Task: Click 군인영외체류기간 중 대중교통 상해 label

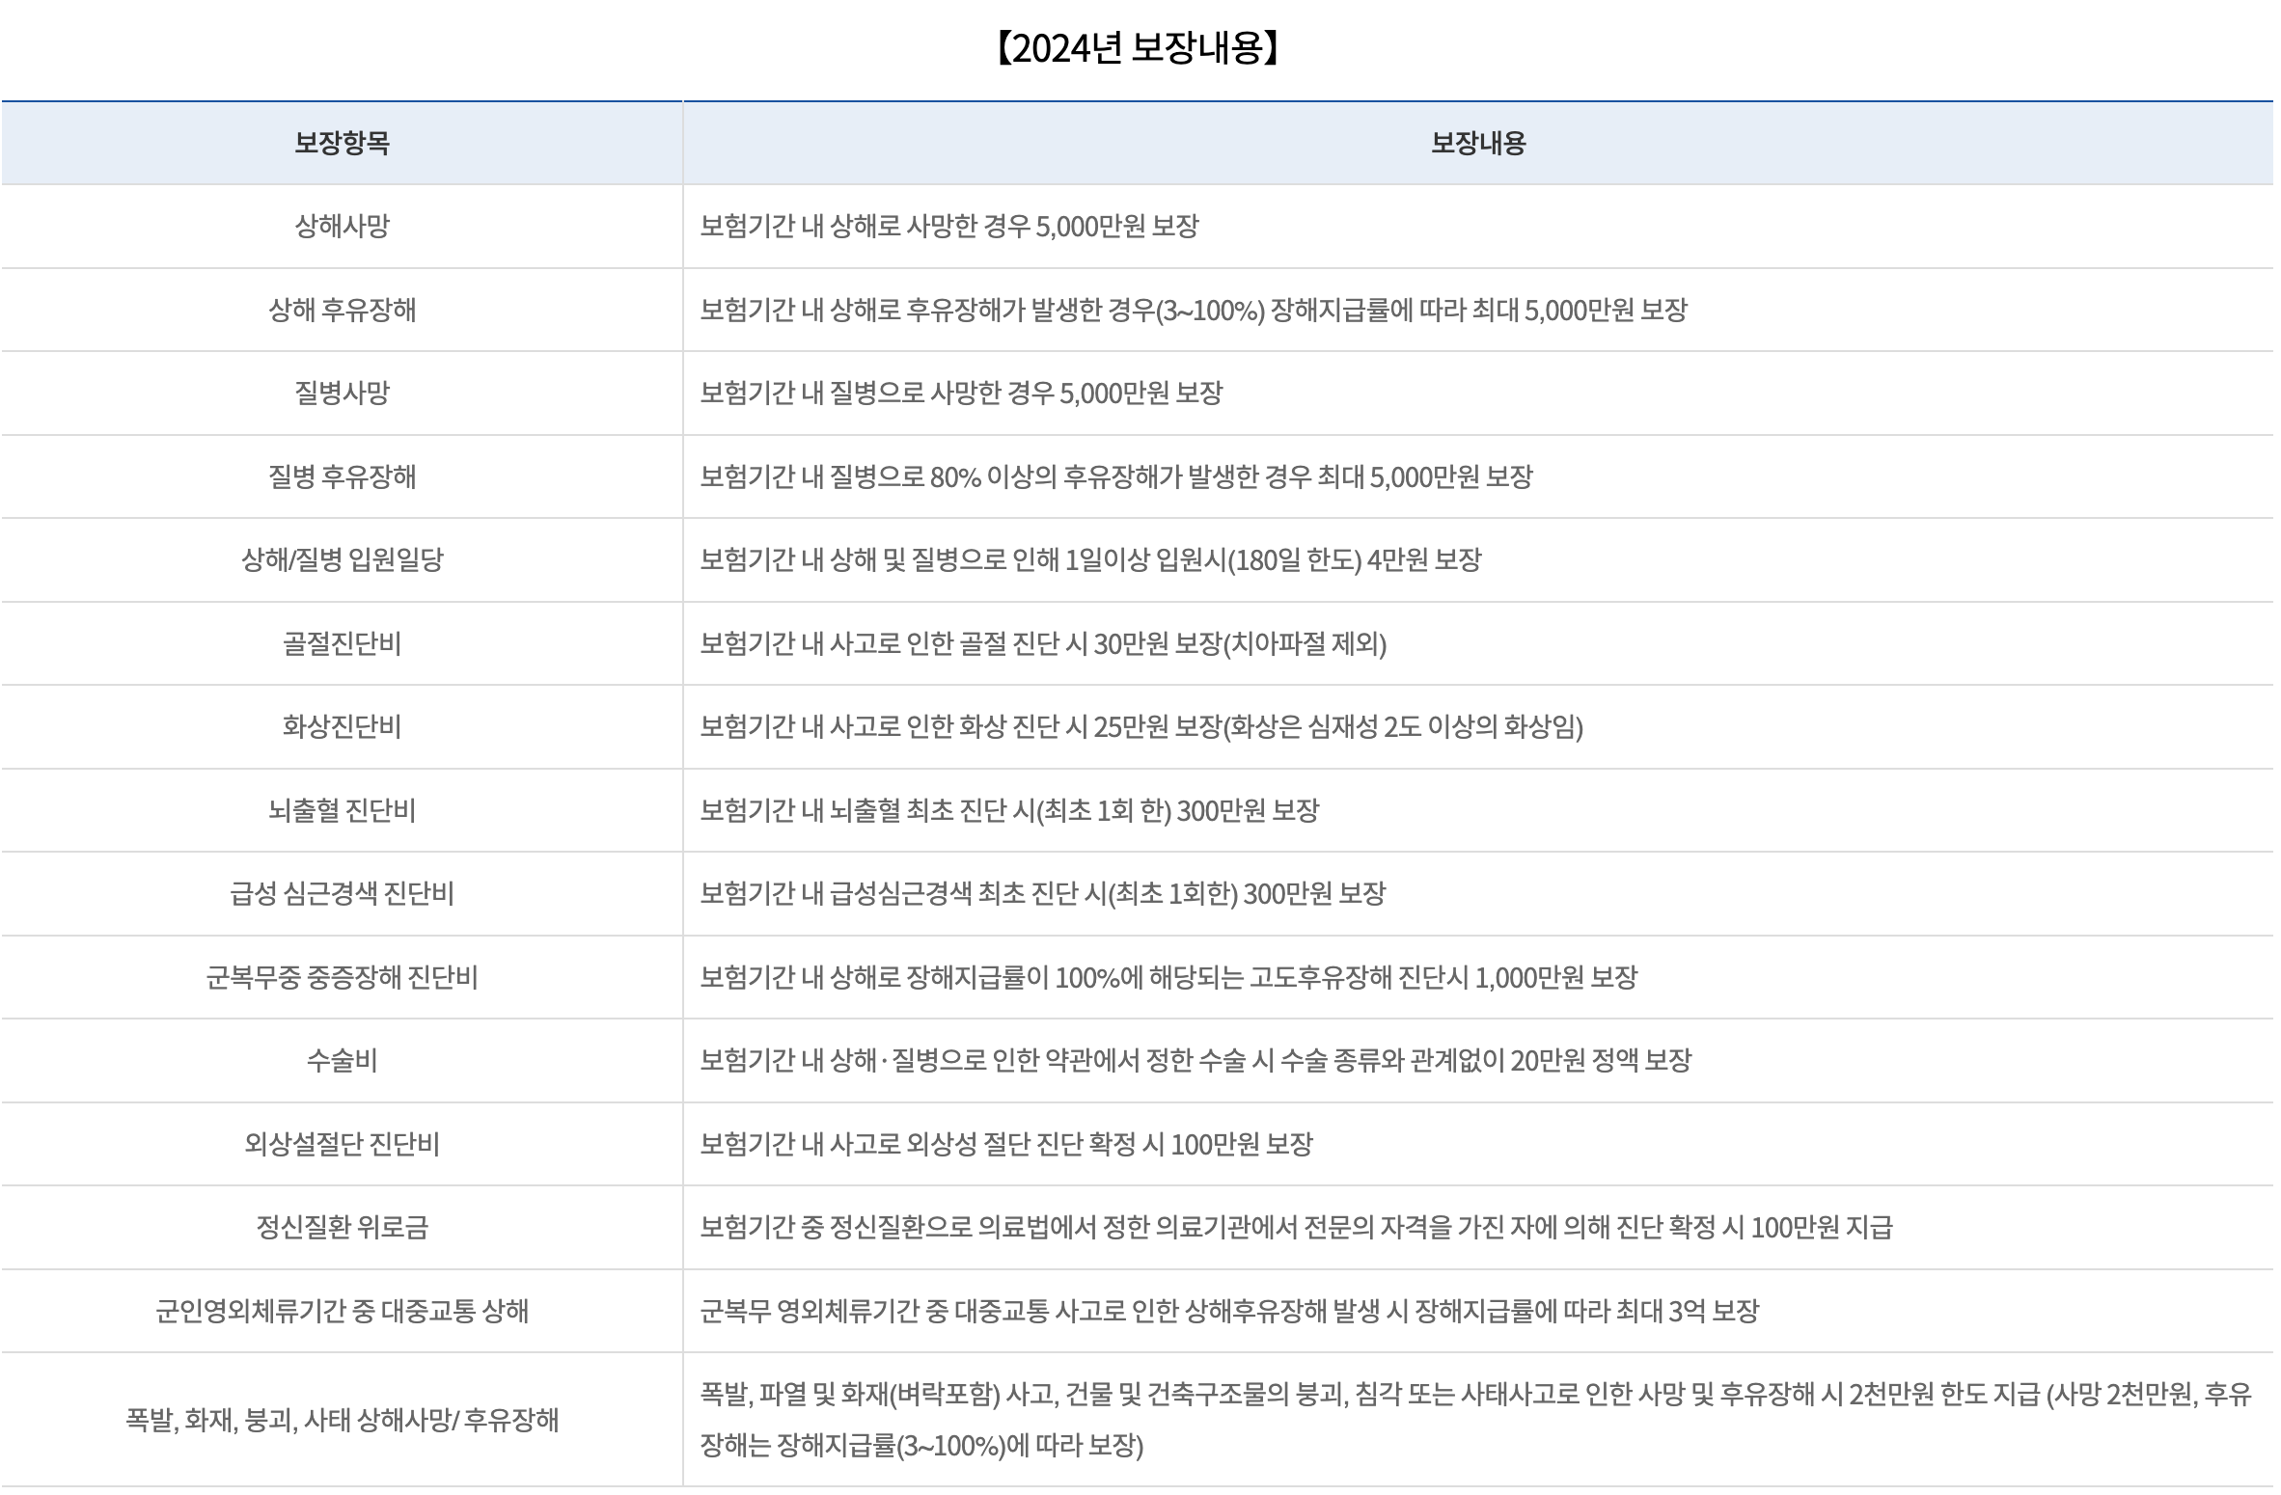Action: click(x=342, y=1312)
